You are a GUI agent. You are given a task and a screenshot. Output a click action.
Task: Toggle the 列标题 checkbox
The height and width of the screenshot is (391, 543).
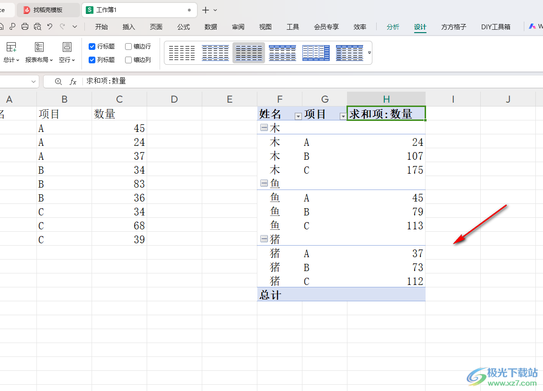pos(92,60)
